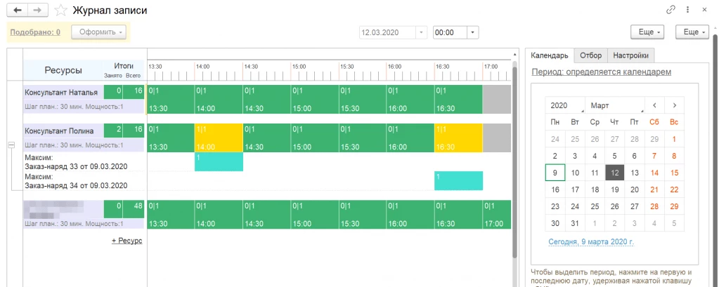Screen dimensions: 719x287
Task: Click the Итоги column header
Action: tap(124, 66)
